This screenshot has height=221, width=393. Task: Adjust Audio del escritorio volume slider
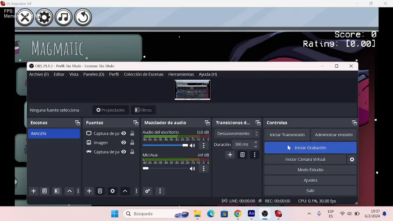pos(165,145)
